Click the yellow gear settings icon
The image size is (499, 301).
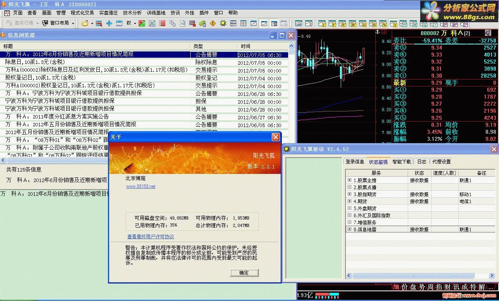pos(223,23)
